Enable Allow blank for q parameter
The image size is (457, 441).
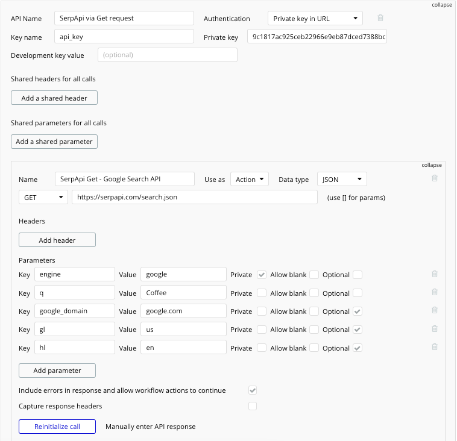click(314, 293)
